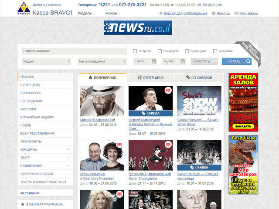
Task: Click the Добавить в избранное link
Action: click(x=47, y=5)
